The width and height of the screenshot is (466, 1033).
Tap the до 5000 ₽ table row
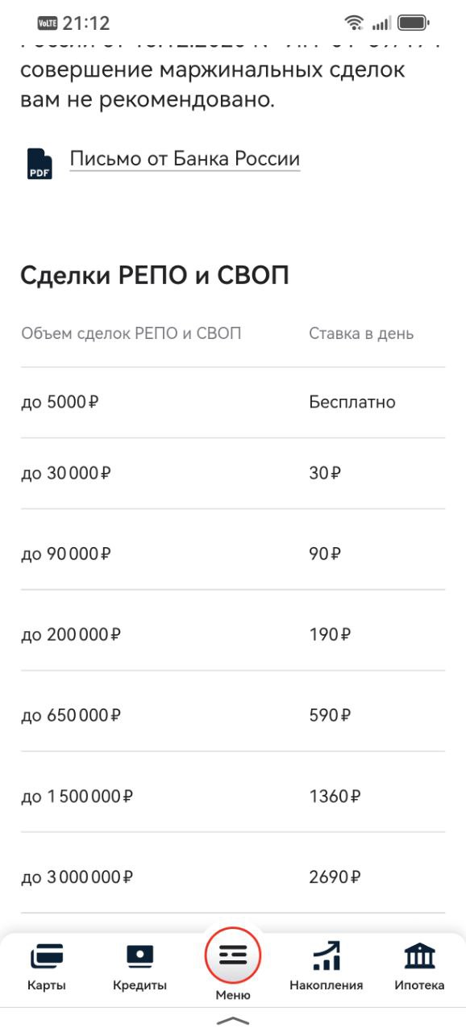233,403
